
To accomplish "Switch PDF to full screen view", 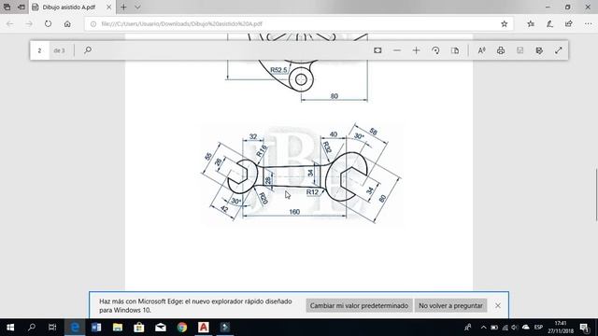I will click(559, 50).
